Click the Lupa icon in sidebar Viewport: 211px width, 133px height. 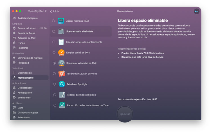point(14,108)
